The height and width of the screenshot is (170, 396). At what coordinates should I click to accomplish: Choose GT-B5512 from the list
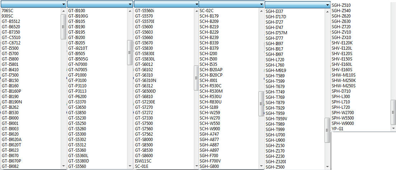click(x=11, y=21)
